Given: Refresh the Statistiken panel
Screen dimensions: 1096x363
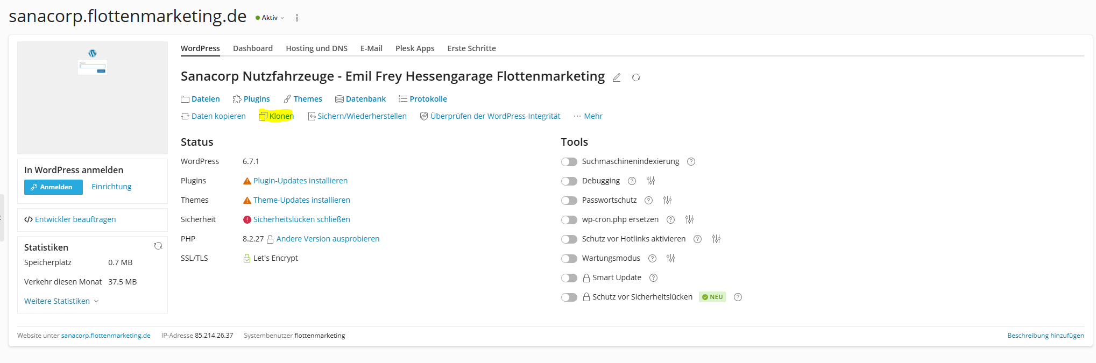Looking at the screenshot, I should coord(158,246).
